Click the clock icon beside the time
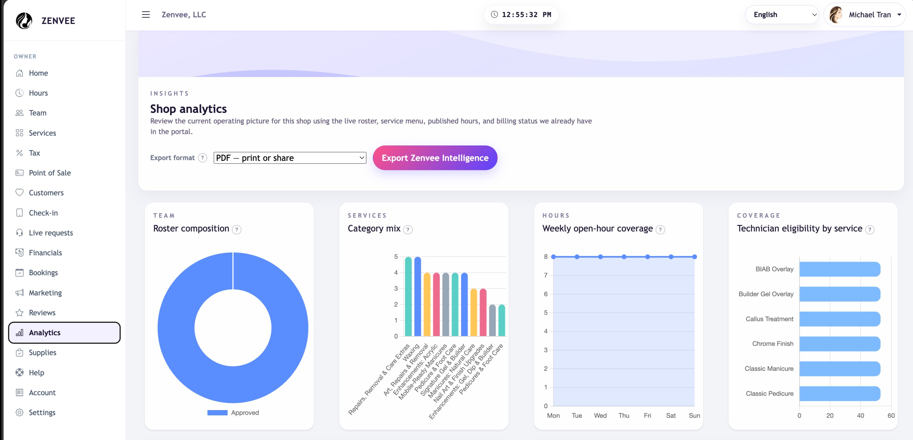Screen dimensions: 913x440 coord(494,15)
